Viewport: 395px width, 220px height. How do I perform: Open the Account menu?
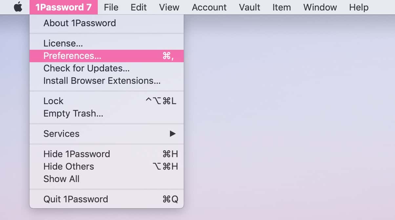(x=209, y=7)
